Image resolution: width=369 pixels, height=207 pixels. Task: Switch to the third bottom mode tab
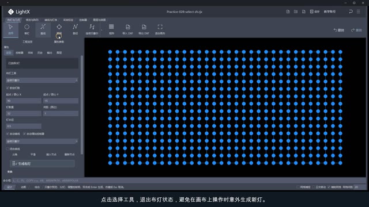(37, 187)
